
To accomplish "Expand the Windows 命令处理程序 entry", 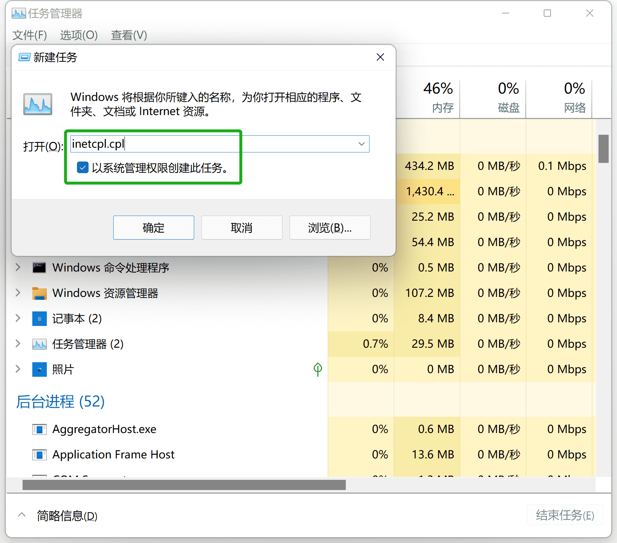I will [18, 268].
